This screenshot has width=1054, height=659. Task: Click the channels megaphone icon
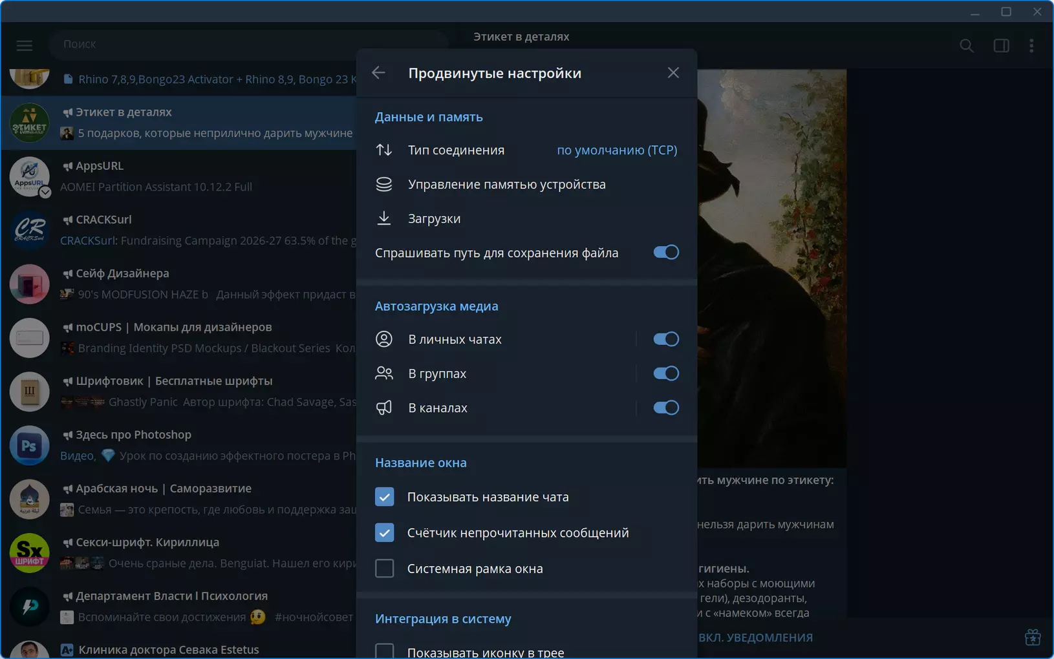[x=384, y=408]
